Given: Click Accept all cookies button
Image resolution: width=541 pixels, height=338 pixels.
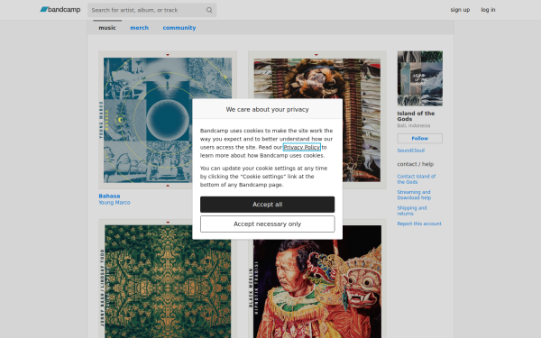Looking at the screenshot, I should pos(268,205).
